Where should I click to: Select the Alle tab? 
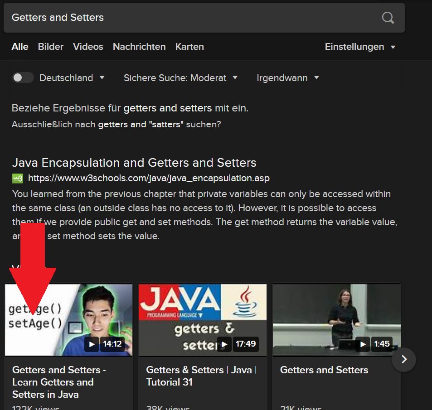point(20,47)
